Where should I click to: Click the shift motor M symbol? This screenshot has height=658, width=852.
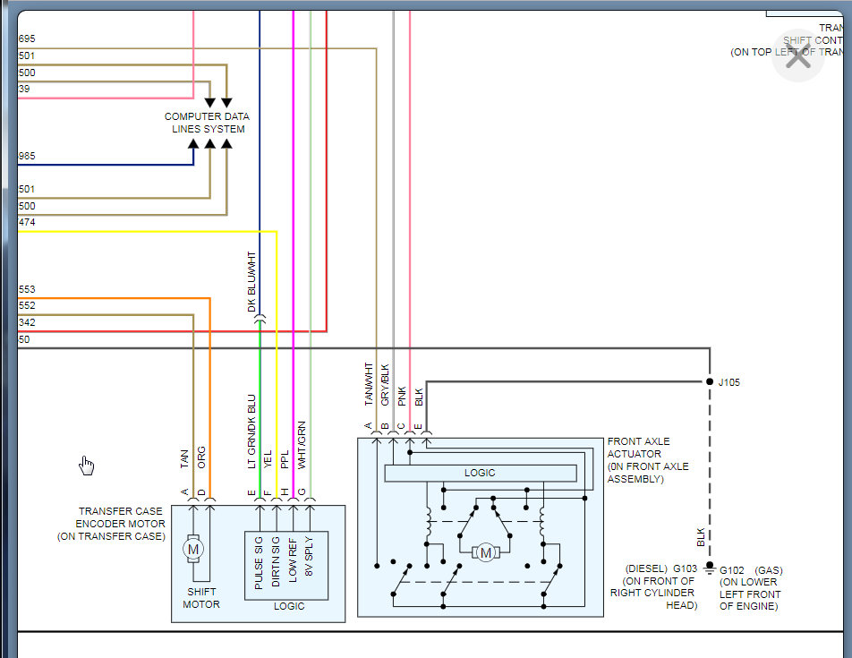pyautogui.click(x=193, y=549)
